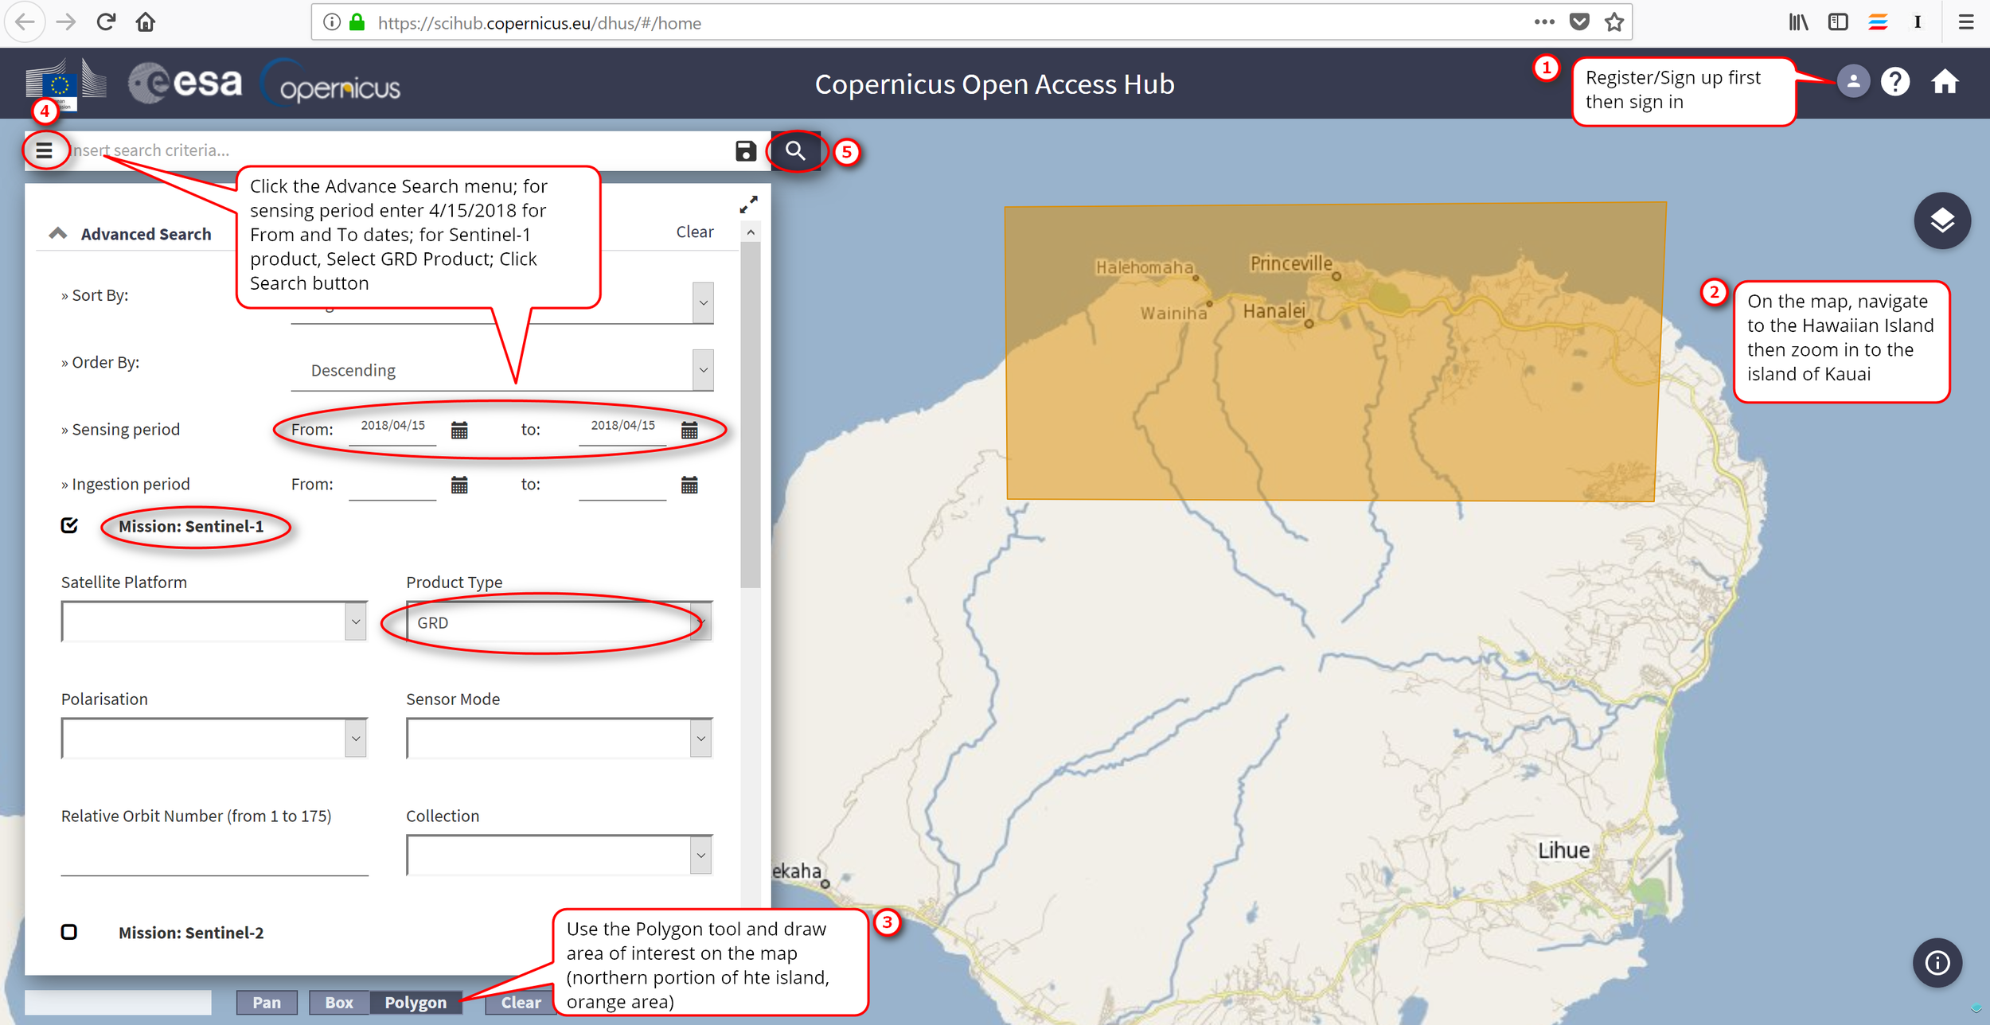The width and height of the screenshot is (1990, 1025).
Task: Open the browser home page icon
Action: (145, 22)
